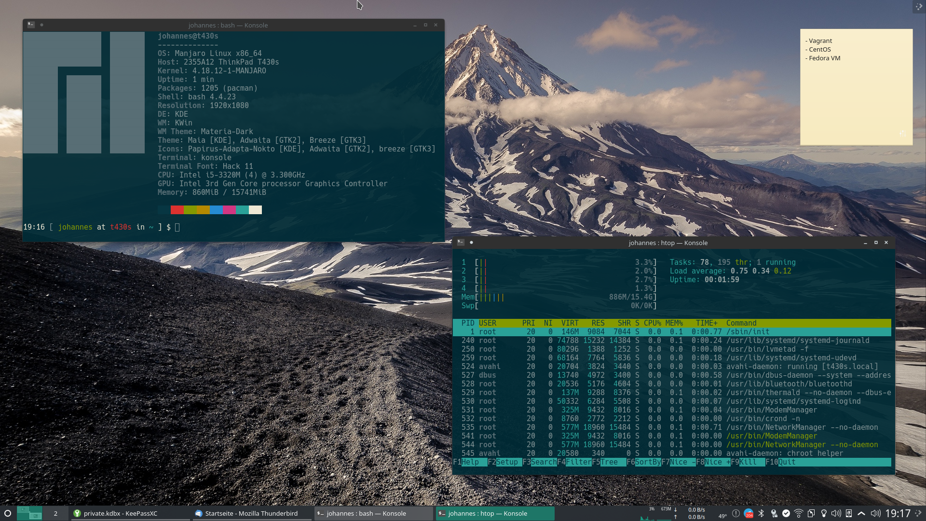Toggle Night Color via the bulb tray icon
Image resolution: width=926 pixels, height=521 pixels.
pyautogui.click(x=825, y=513)
